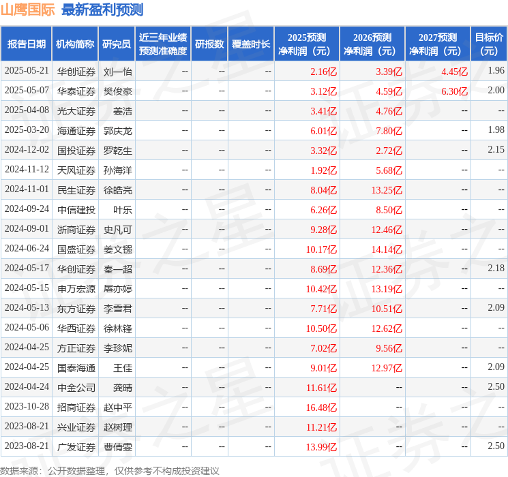Click the 数据来源 disclaimer footer text

click(110, 471)
